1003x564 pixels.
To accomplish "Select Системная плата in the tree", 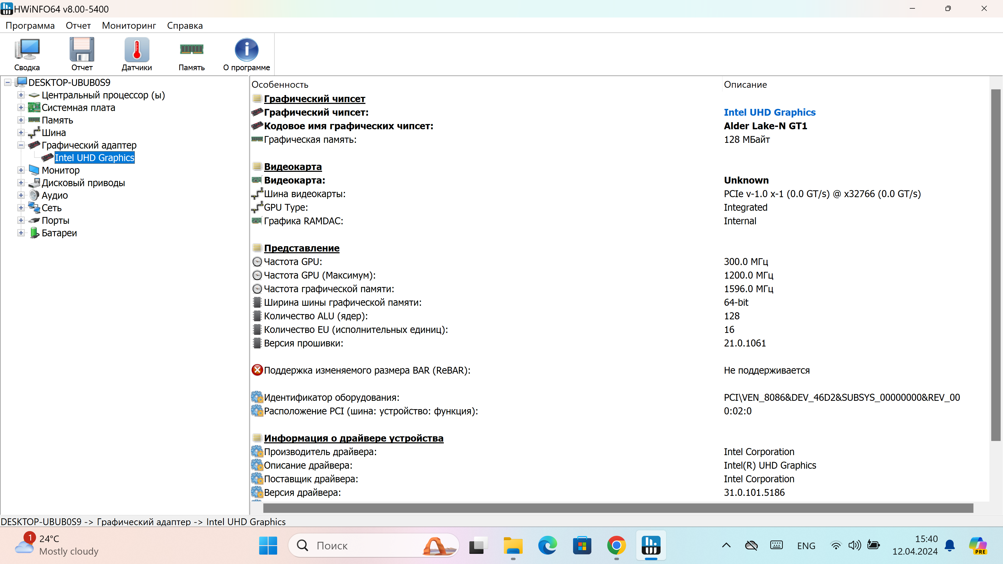I will tap(78, 108).
